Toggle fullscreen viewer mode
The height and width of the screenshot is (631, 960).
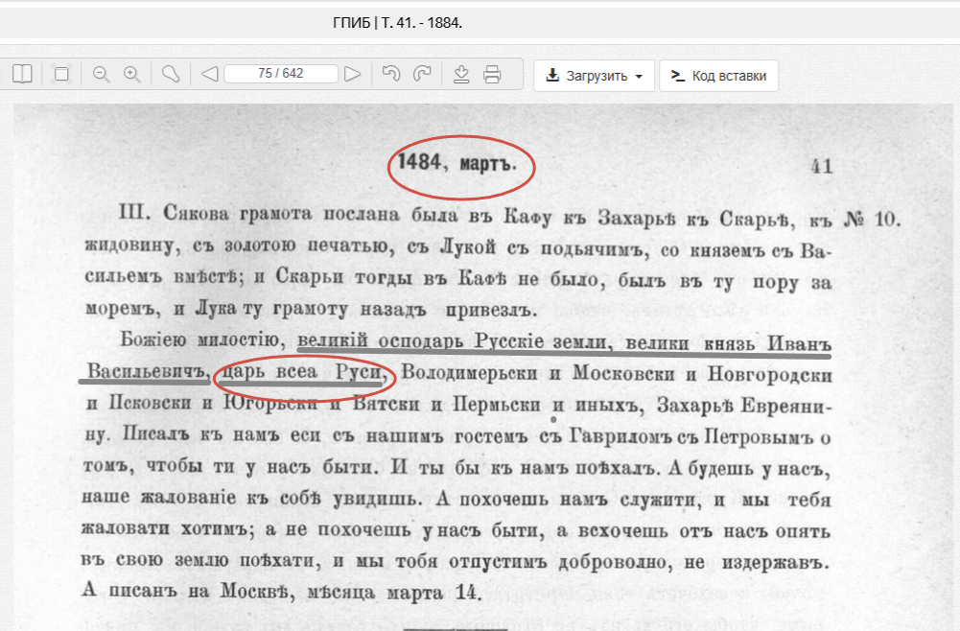61,74
